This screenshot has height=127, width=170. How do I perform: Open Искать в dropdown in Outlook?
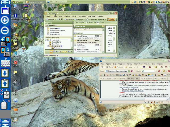click(92, 23)
